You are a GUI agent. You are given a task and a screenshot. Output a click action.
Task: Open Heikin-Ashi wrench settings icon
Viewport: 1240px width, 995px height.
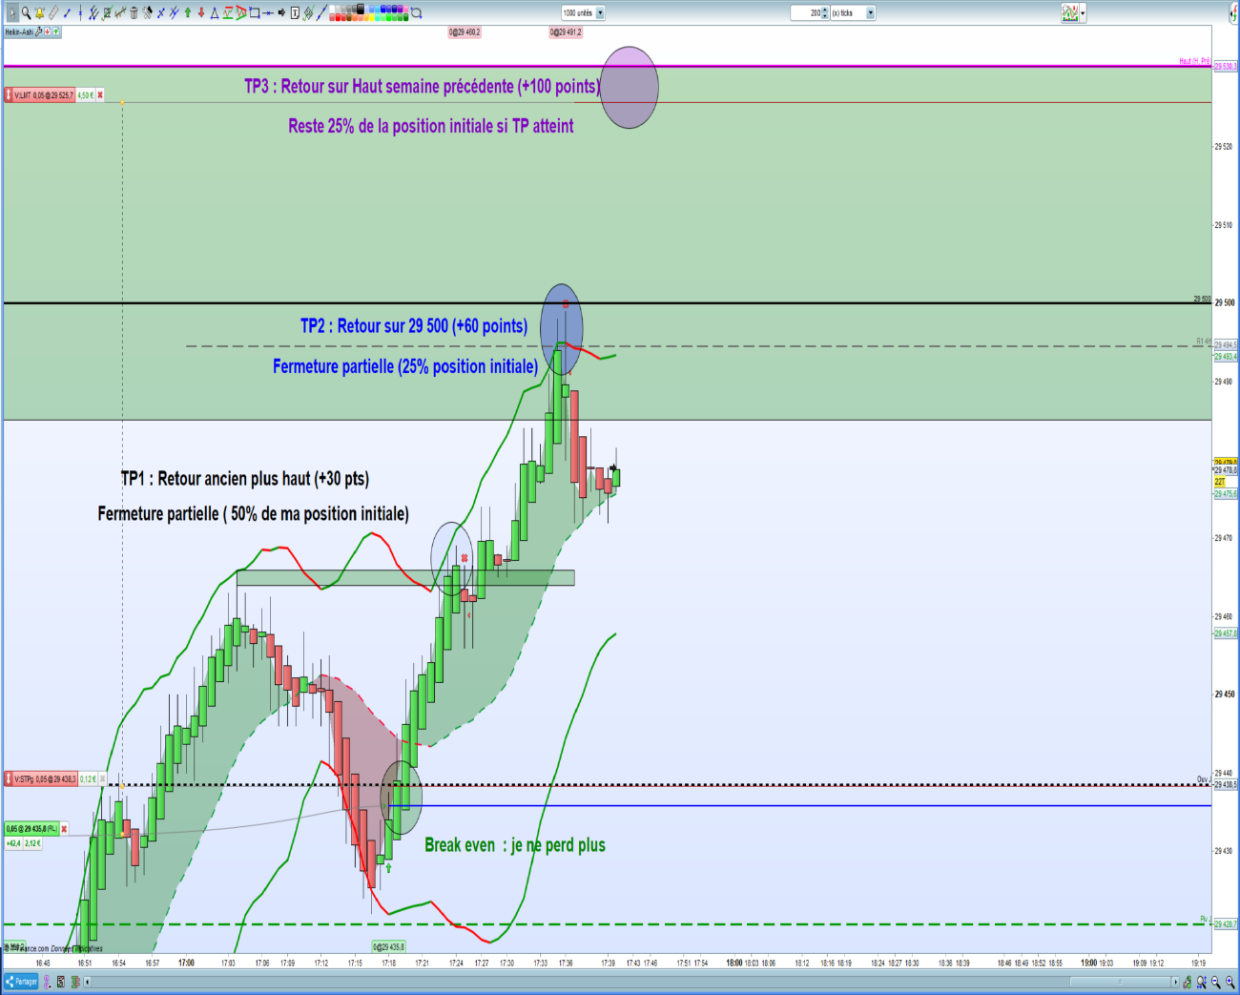click(x=40, y=31)
